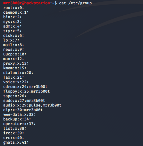This screenshot has height=146, width=143.
Task: Click the www-data:x:33: line
Action: click(x=20, y=115)
